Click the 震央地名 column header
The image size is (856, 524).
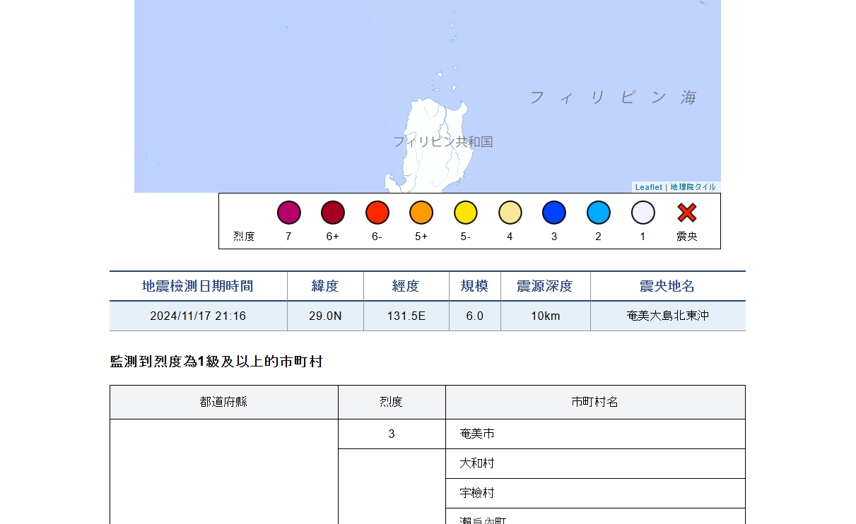point(667,286)
